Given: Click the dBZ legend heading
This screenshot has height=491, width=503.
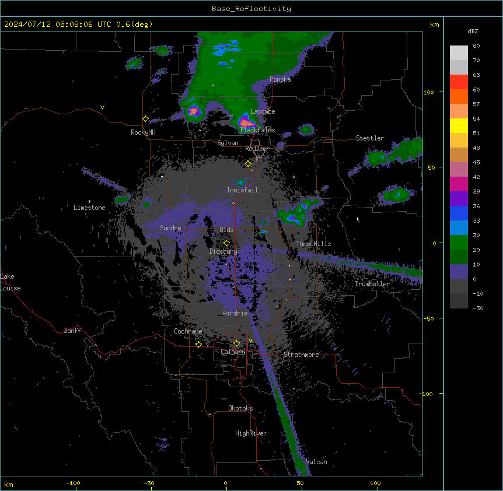Looking at the screenshot, I should tap(473, 31).
